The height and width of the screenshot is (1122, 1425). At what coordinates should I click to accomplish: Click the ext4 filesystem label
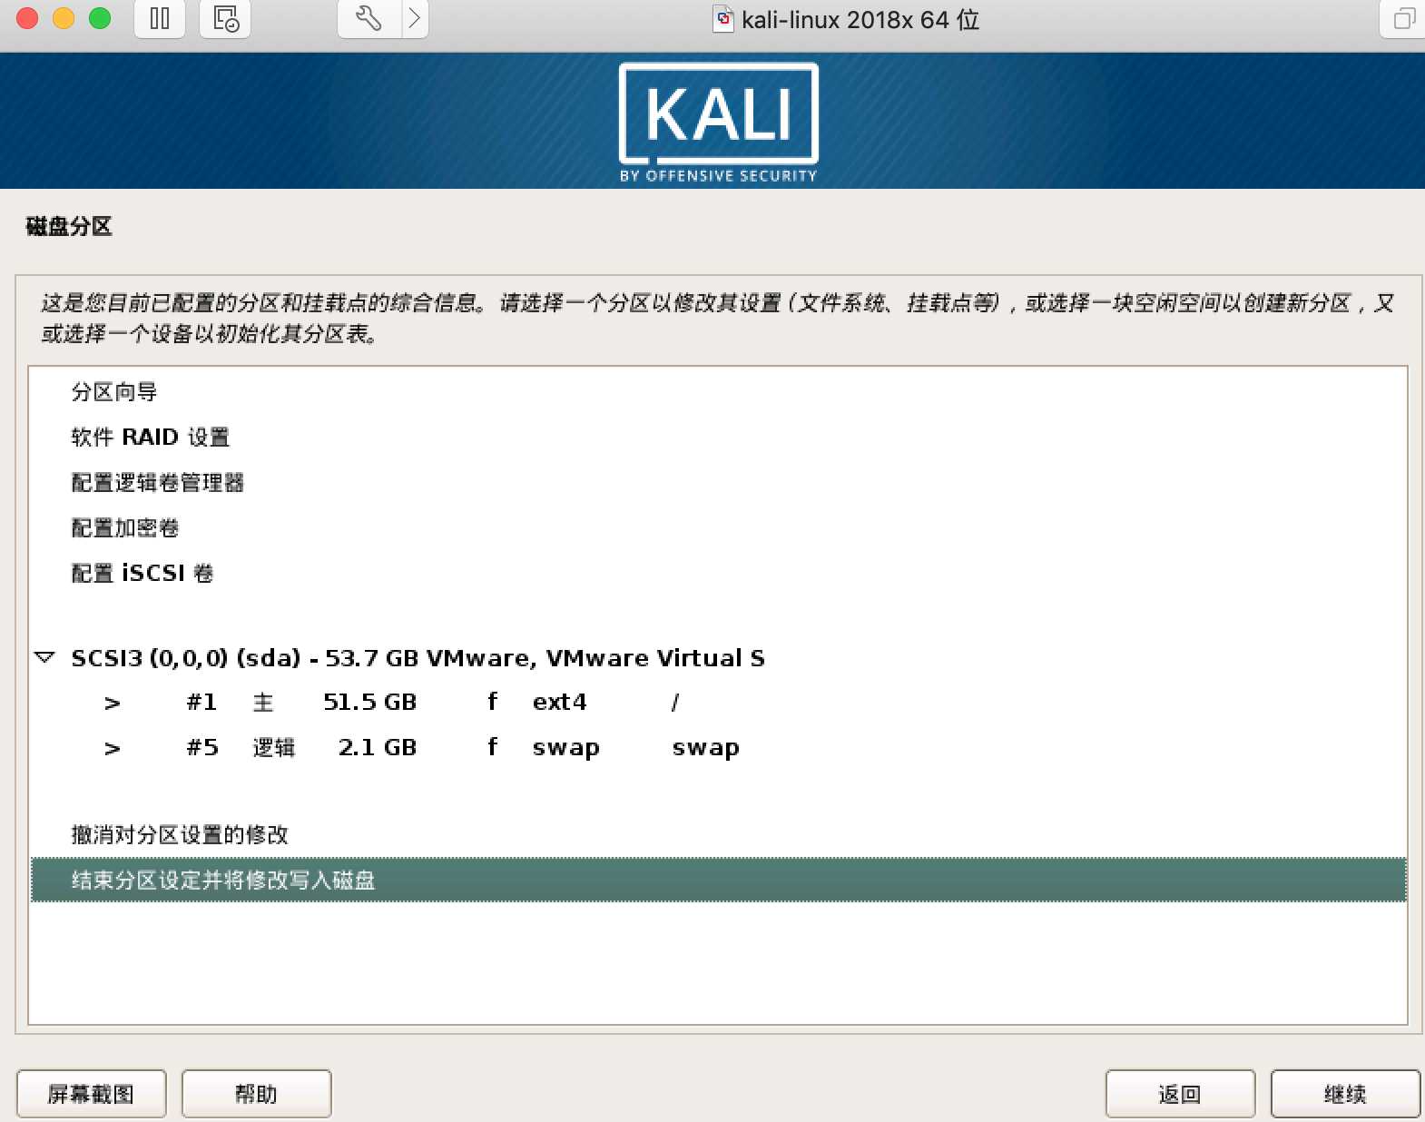(x=560, y=702)
